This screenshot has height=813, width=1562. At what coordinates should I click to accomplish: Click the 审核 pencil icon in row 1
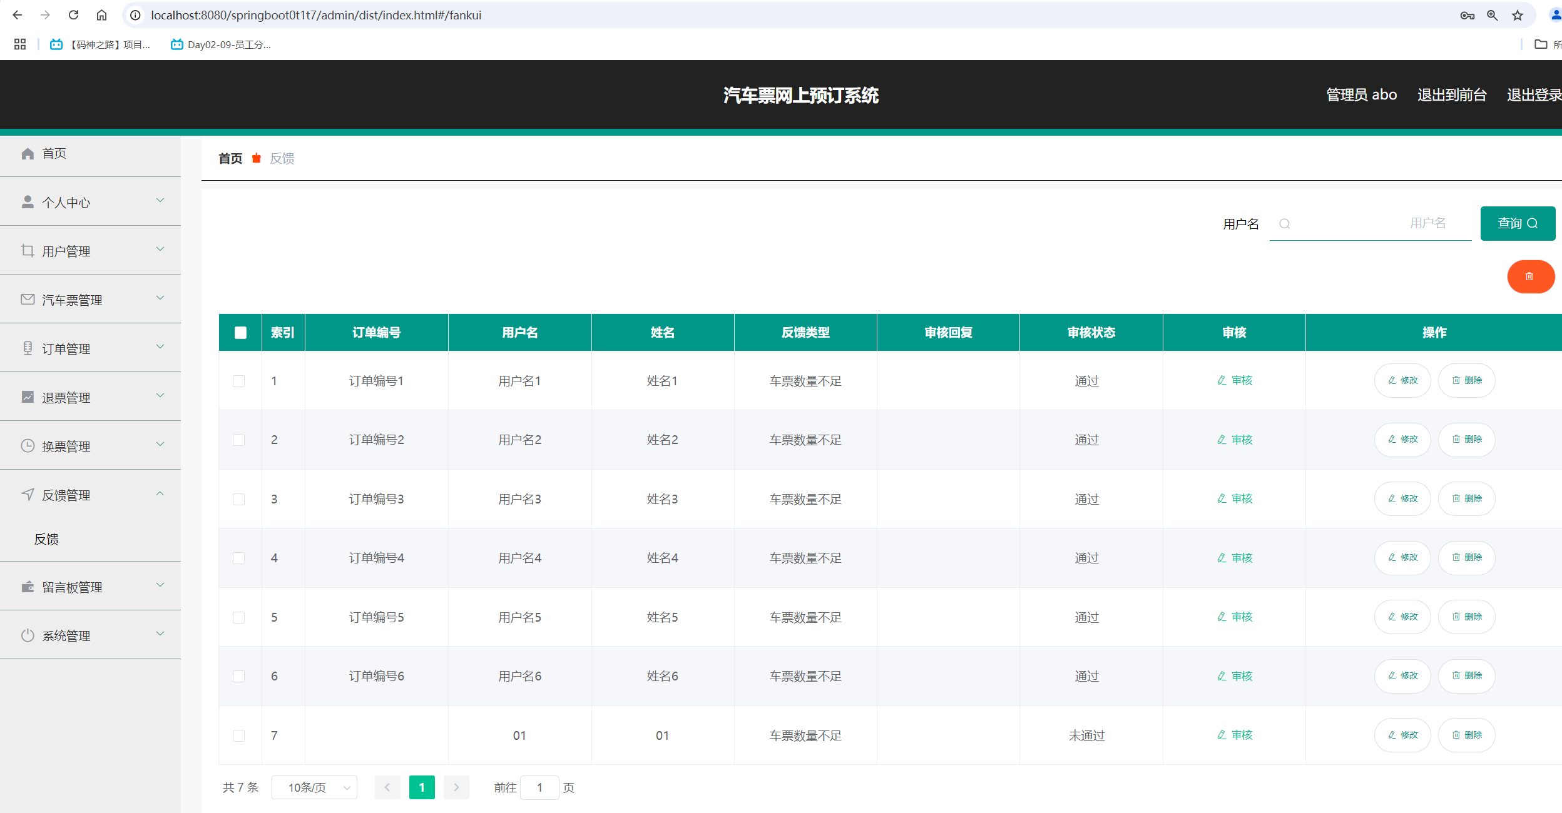tap(1222, 380)
